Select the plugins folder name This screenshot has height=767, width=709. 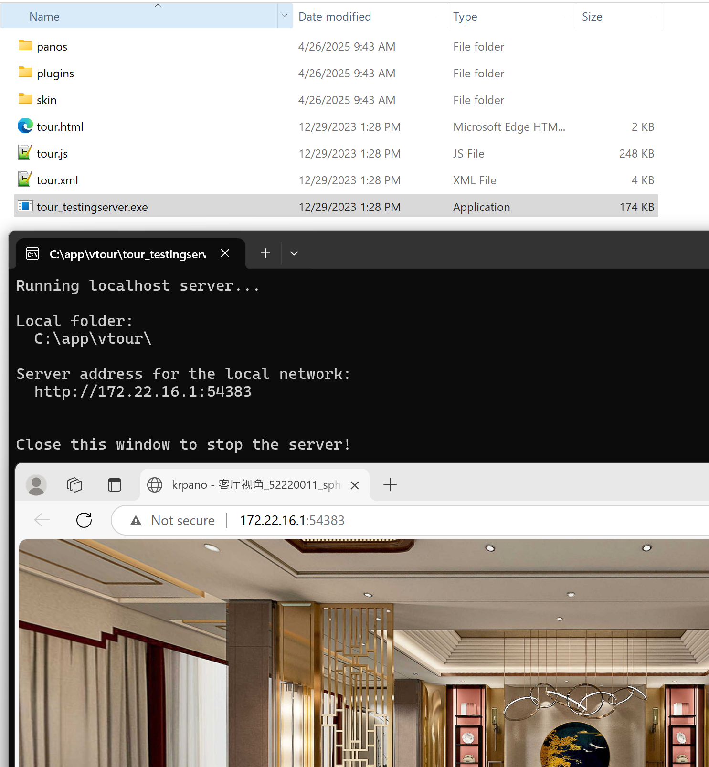click(x=55, y=74)
